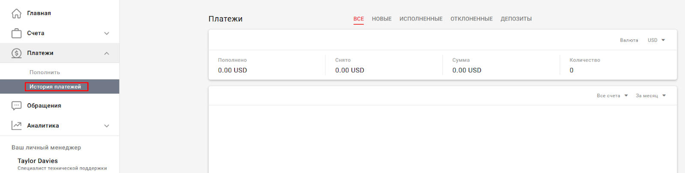The width and height of the screenshot is (685, 173).
Task: Expand the Счета submenu chevron
Action: [107, 33]
